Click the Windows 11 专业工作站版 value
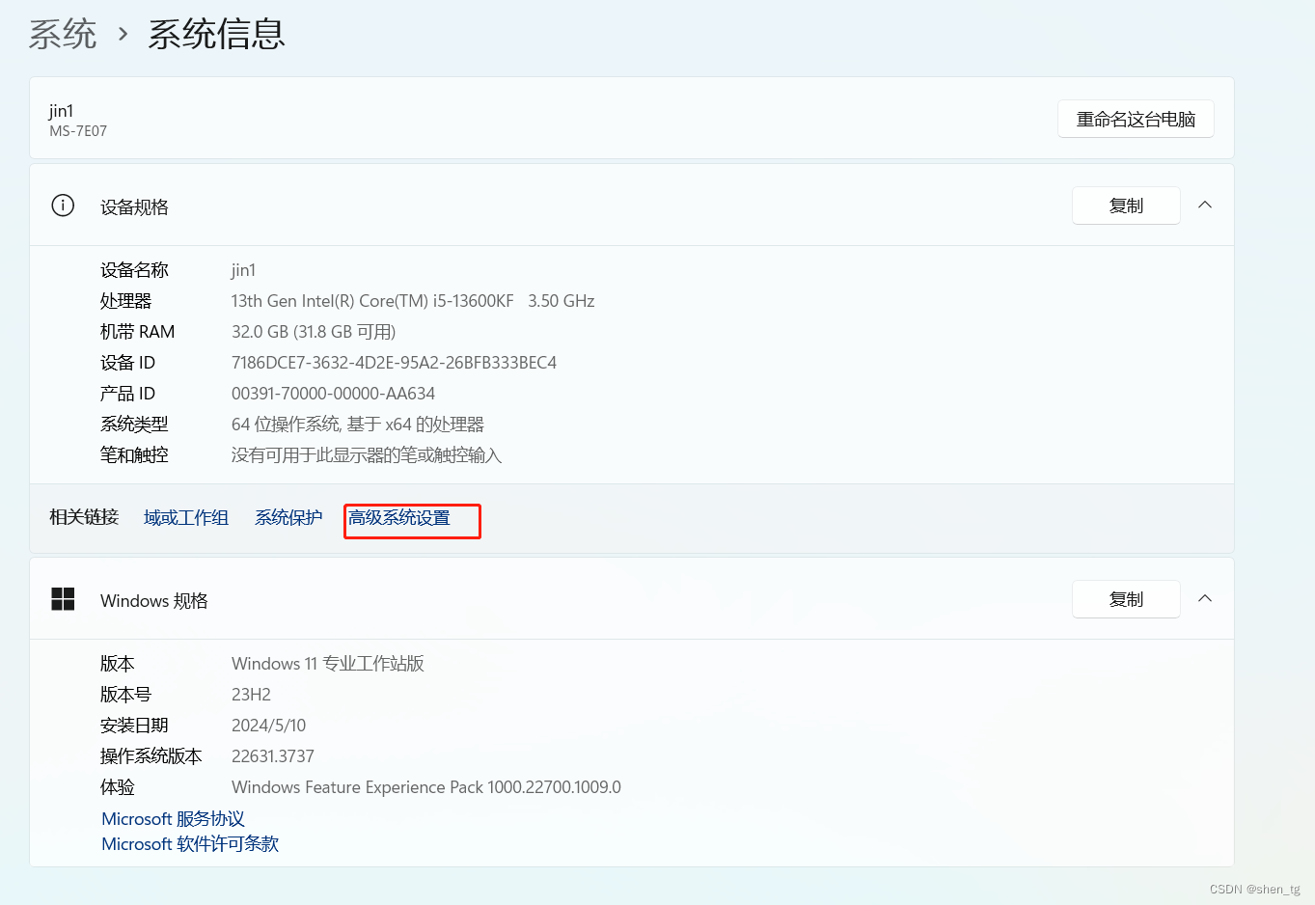The width and height of the screenshot is (1315, 905). click(x=328, y=664)
